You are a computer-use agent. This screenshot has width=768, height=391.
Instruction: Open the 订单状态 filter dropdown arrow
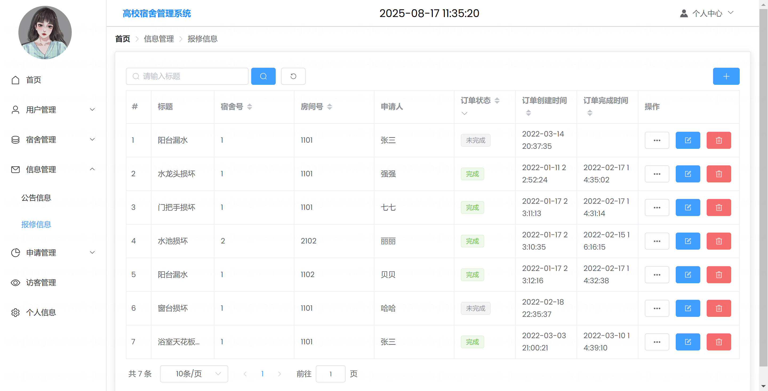pos(464,113)
